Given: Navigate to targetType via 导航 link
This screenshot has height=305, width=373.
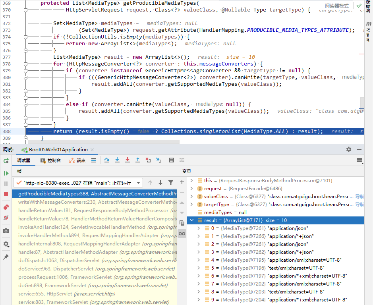Looking at the screenshot, I should [x=359, y=205].
